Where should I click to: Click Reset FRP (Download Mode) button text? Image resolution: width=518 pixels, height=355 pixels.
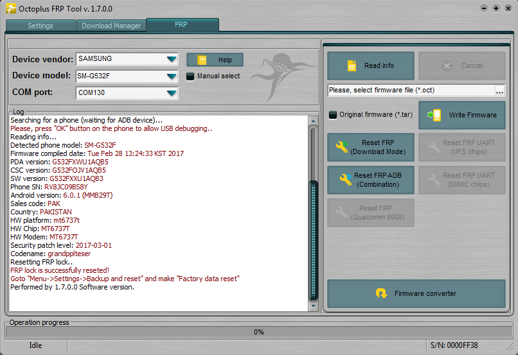pos(378,147)
